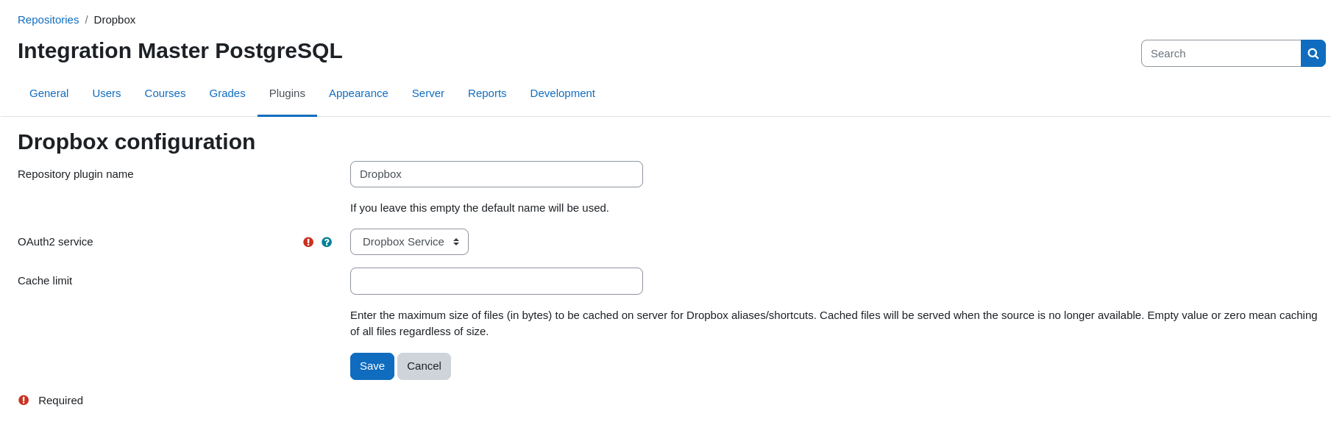The height and width of the screenshot is (427, 1331).
Task: Open the Plugins tab
Action: coord(287,93)
